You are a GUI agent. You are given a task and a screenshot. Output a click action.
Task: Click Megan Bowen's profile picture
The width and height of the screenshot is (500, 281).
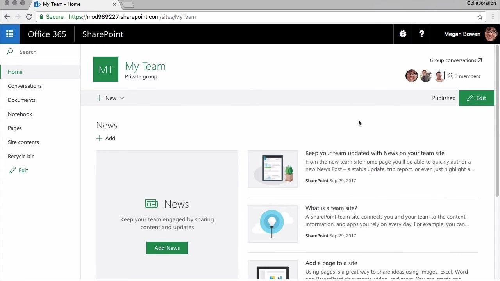(491, 34)
